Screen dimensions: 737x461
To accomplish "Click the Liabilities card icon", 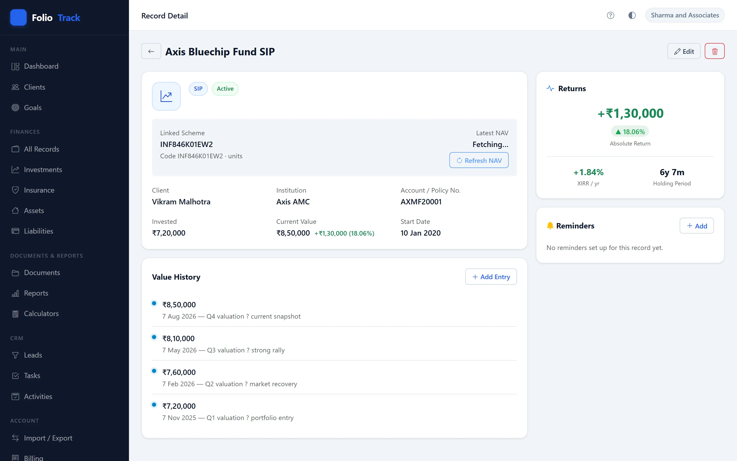I will coord(15,231).
